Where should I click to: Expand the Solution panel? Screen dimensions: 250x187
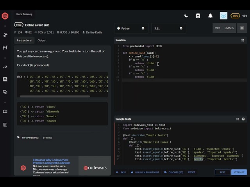point(243,40)
